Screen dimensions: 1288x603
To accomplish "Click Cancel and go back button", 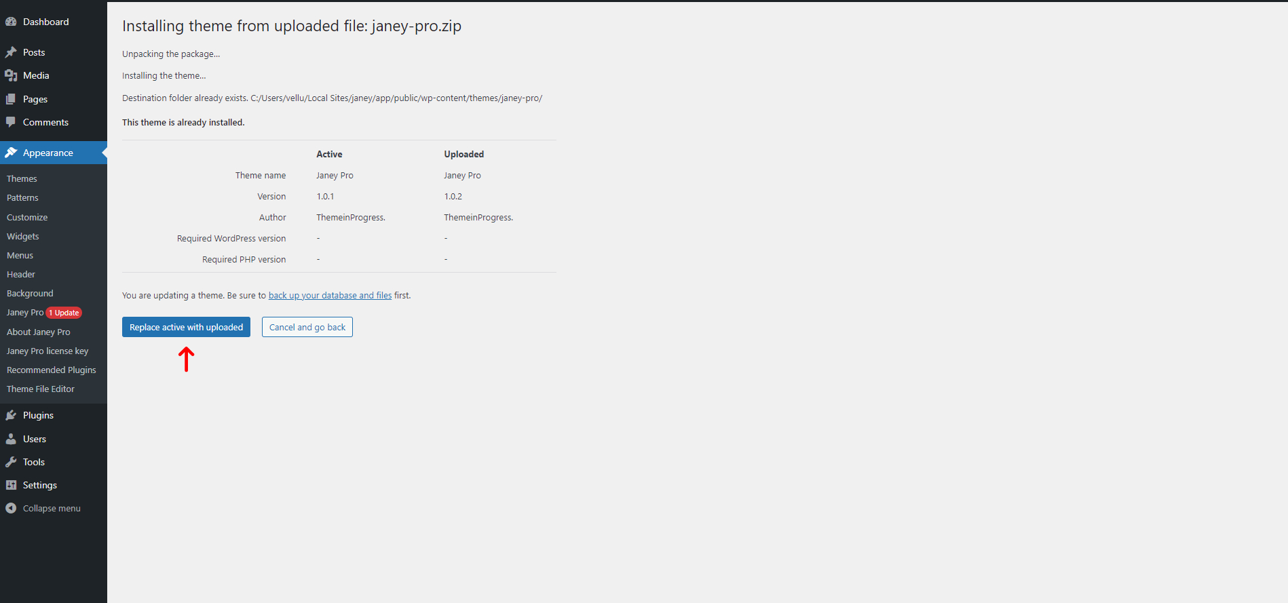I will coord(307,327).
